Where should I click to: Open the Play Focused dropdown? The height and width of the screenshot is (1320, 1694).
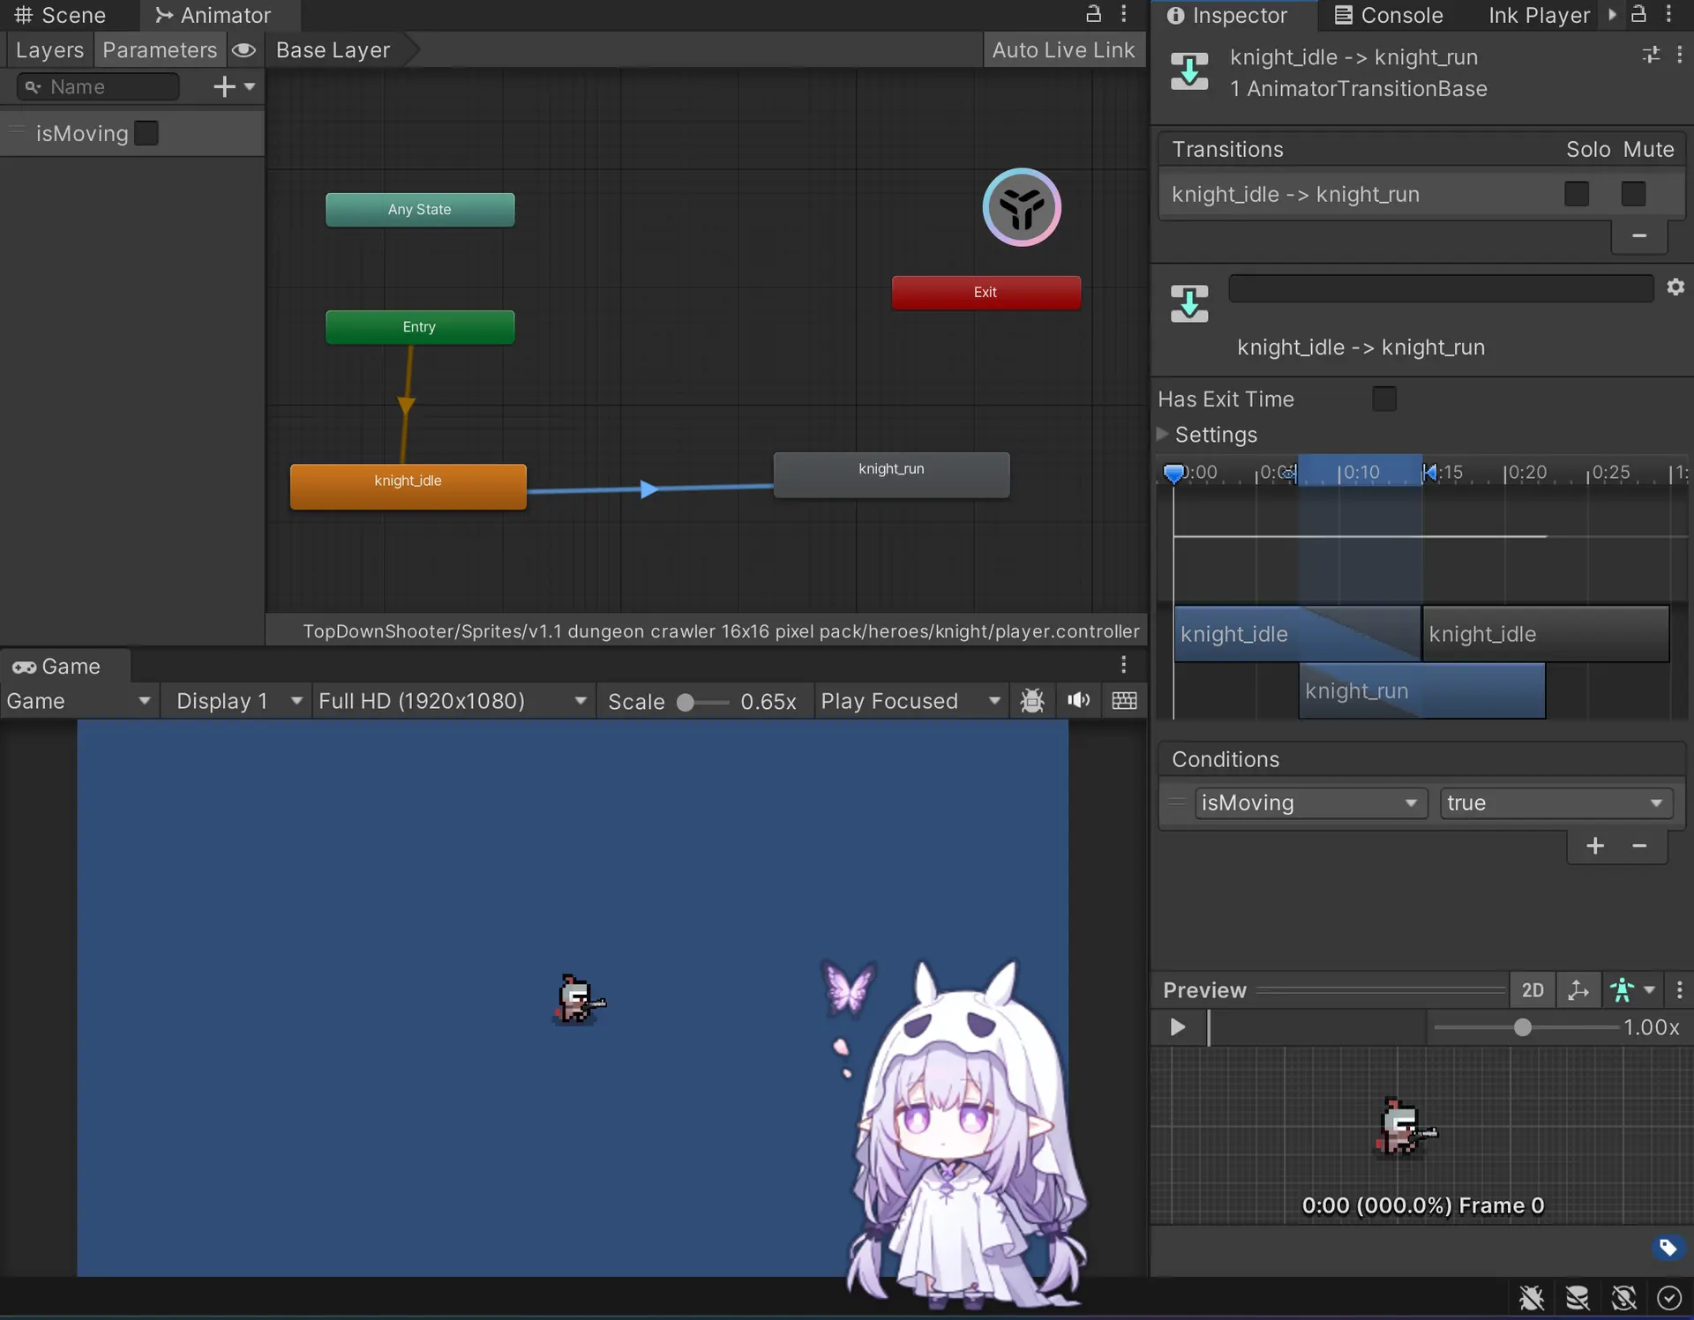coord(911,701)
